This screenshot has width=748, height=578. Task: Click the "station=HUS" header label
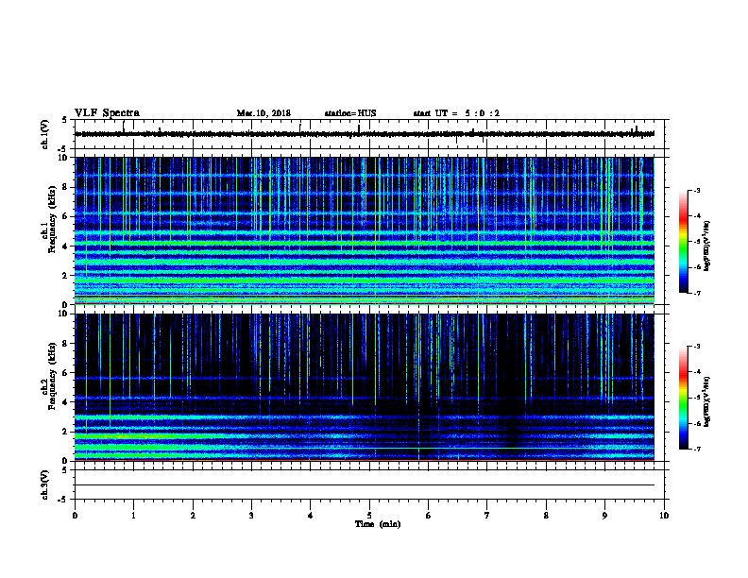(x=350, y=113)
